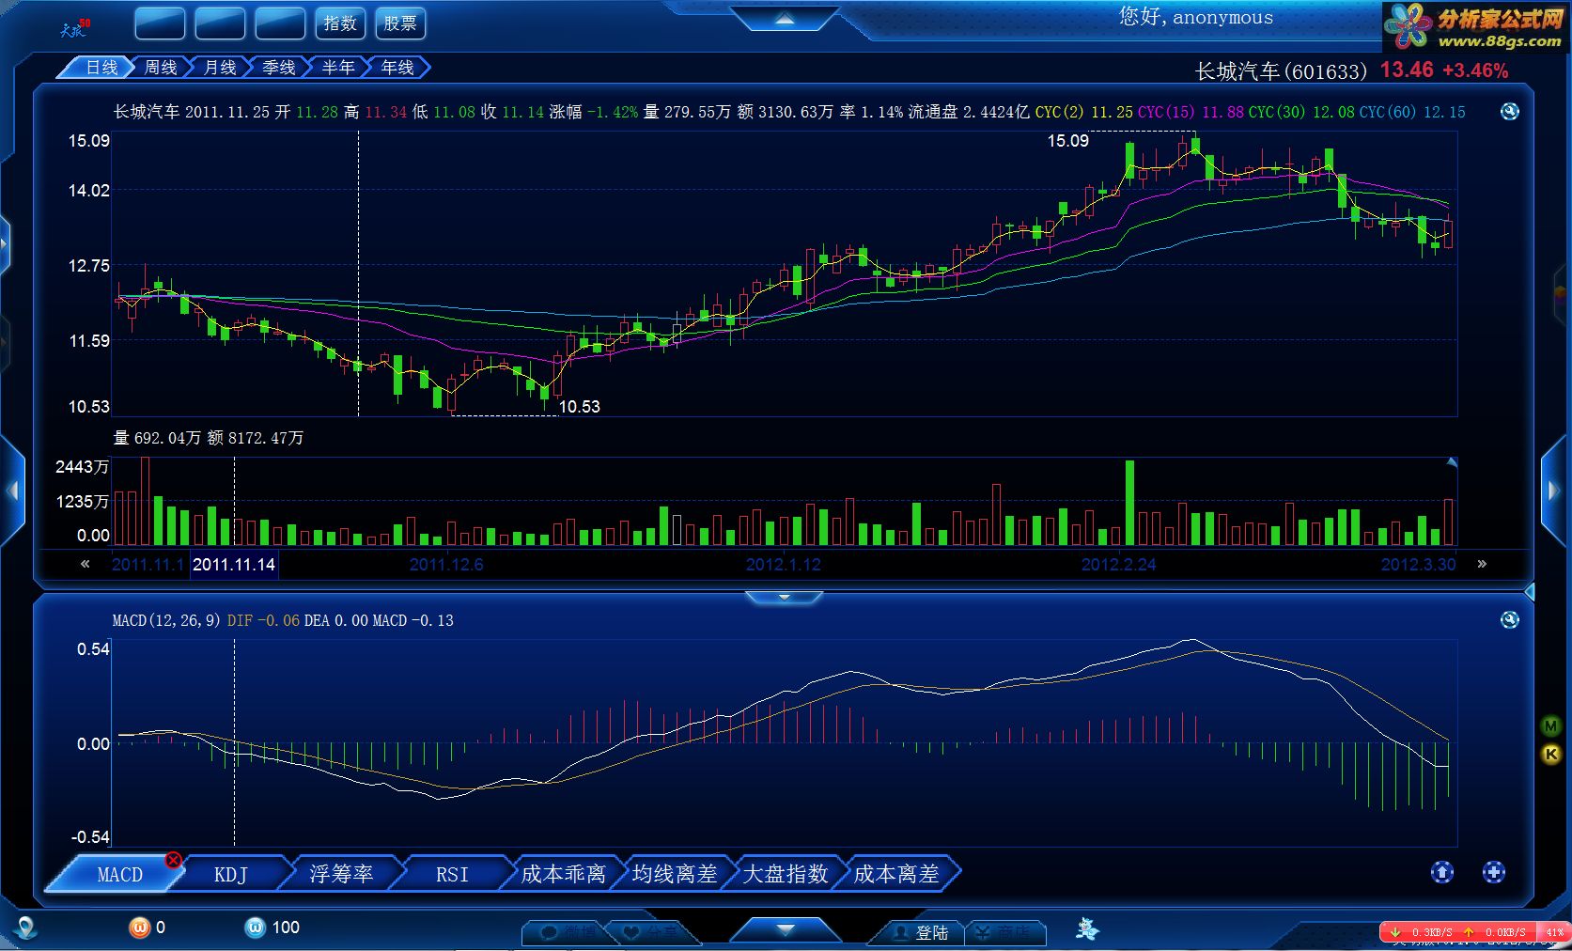Click the 15.09 high price marker on chart

click(x=1067, y=141)
